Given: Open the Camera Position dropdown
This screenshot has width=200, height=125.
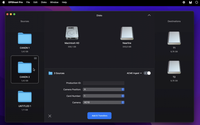Looking at the screenshot, I should pyautogui.click(x=104, y=89).
